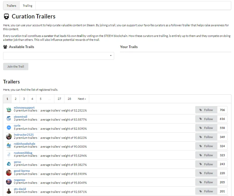The height and width of the screenshot is (196, 234).
Task: Open the robinhoodwhale profile link
Action: point(24,144)
